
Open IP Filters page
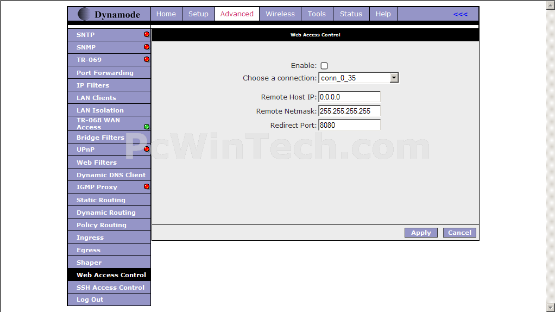tap(109, 85)
